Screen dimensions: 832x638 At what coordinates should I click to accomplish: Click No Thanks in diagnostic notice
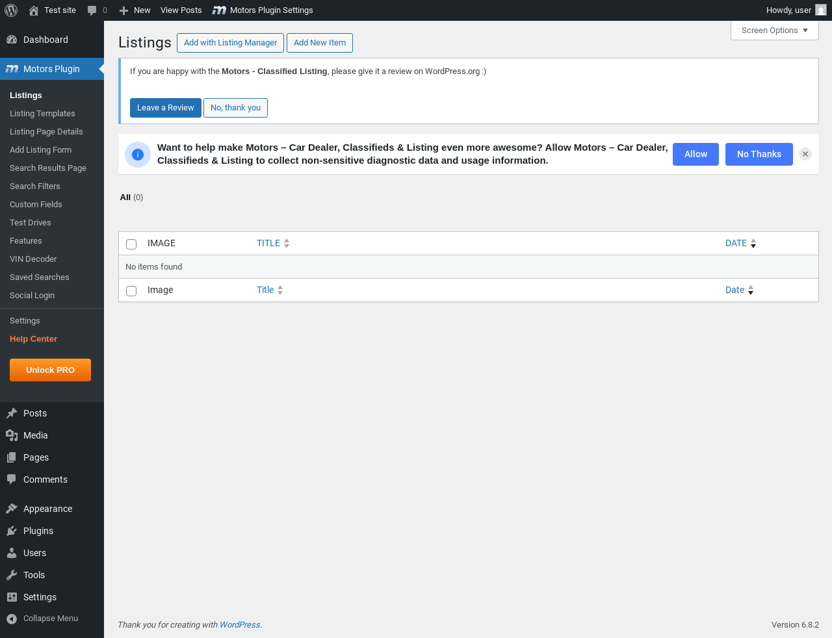coord(759,154)
